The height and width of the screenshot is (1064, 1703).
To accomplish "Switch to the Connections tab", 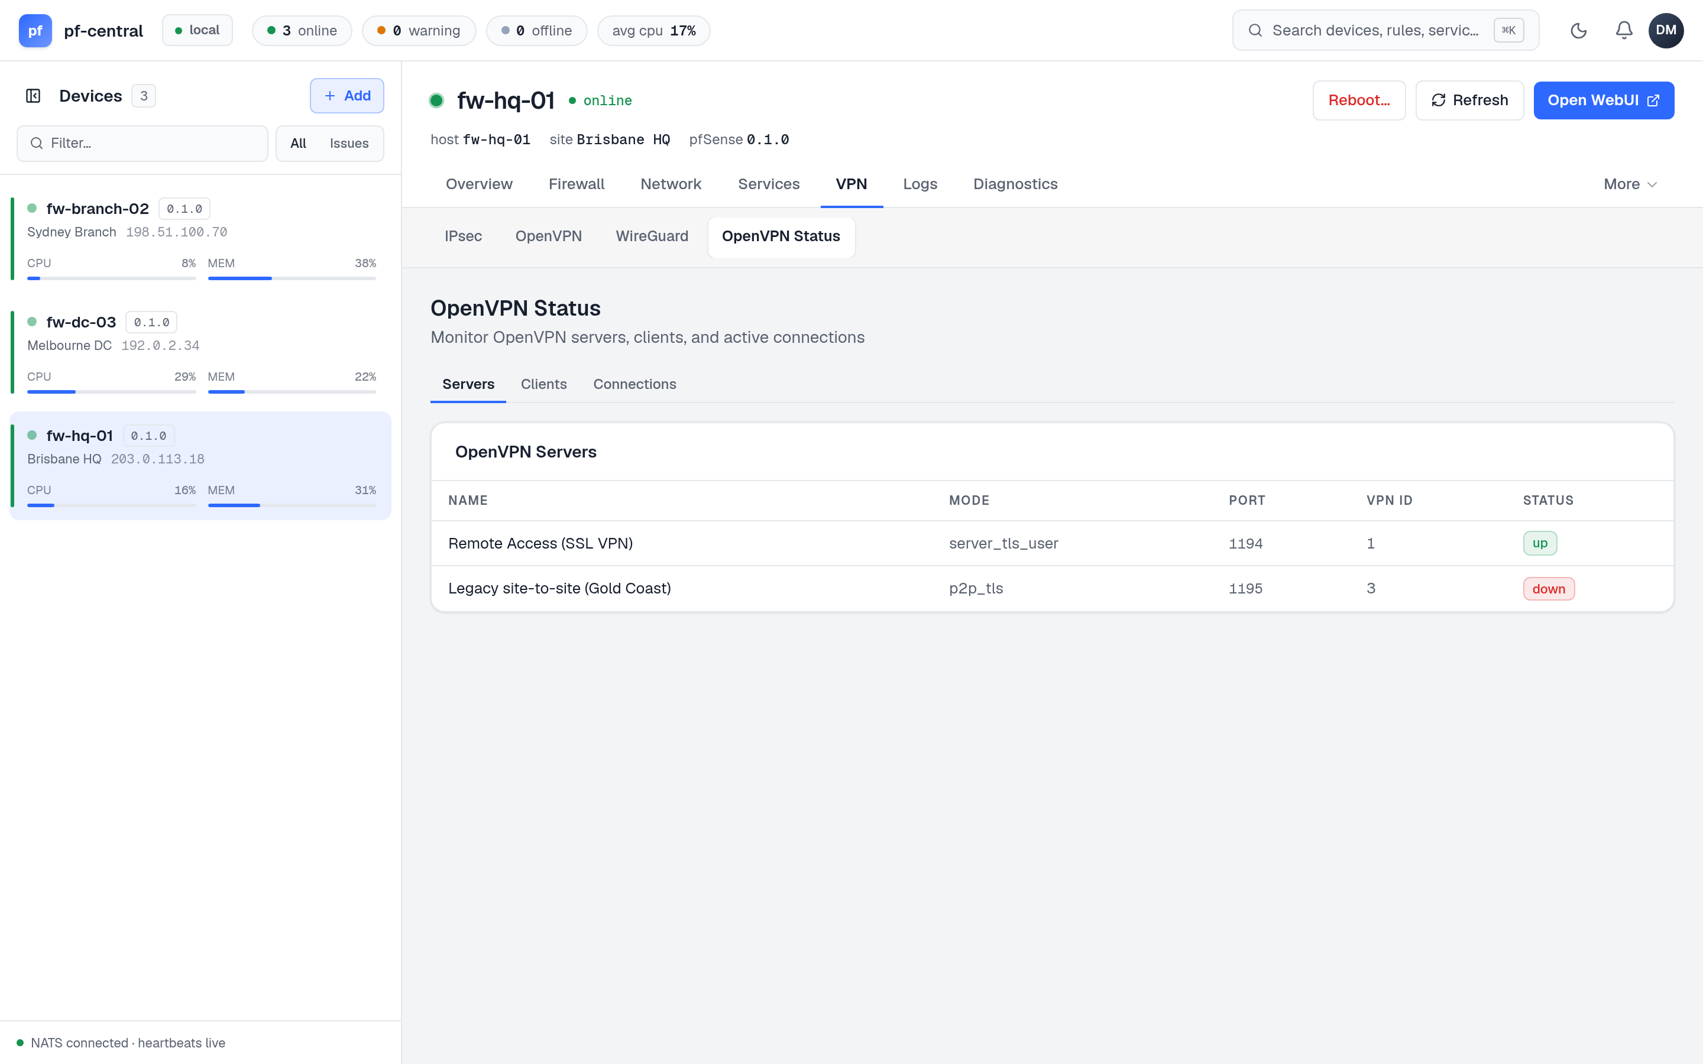I will [x=634, y=384].
